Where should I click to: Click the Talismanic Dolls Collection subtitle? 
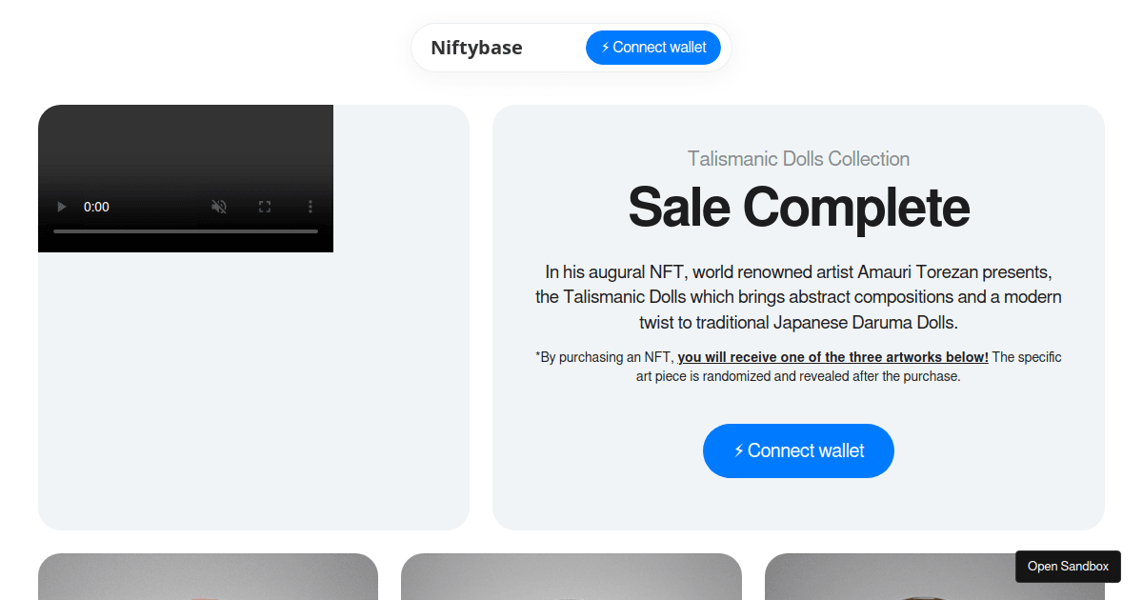click(x=798, y=158)
